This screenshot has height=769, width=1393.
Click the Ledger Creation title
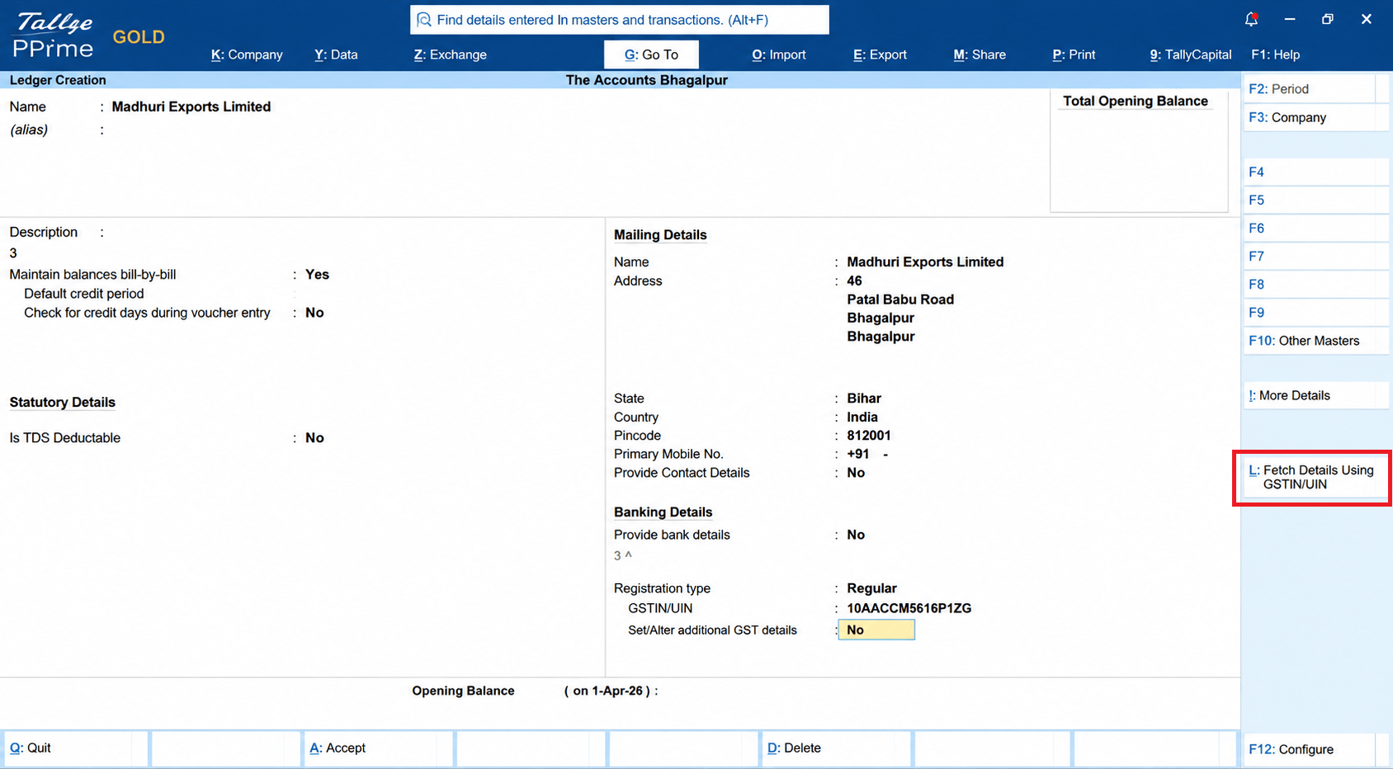coord(58,80)
